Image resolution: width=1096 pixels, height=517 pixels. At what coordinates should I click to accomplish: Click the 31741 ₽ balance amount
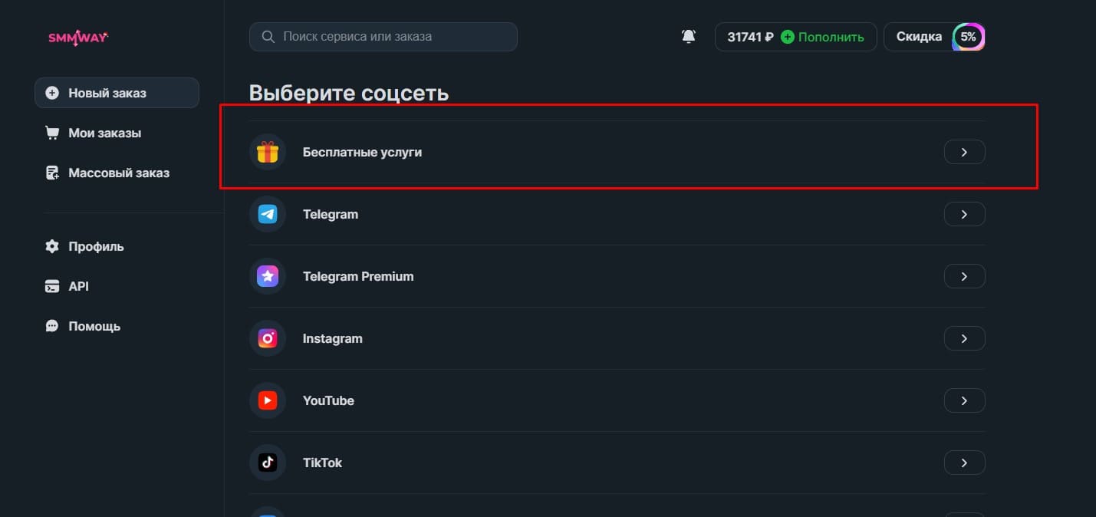750,37
